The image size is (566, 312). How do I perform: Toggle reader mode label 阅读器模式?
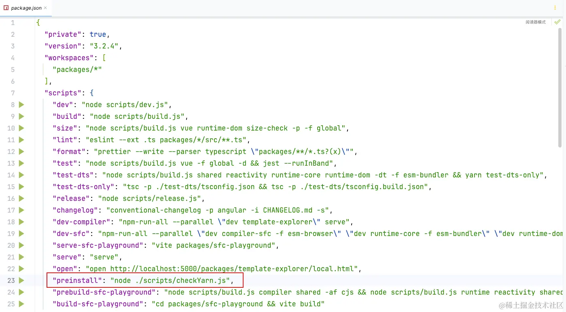(536, 22)
